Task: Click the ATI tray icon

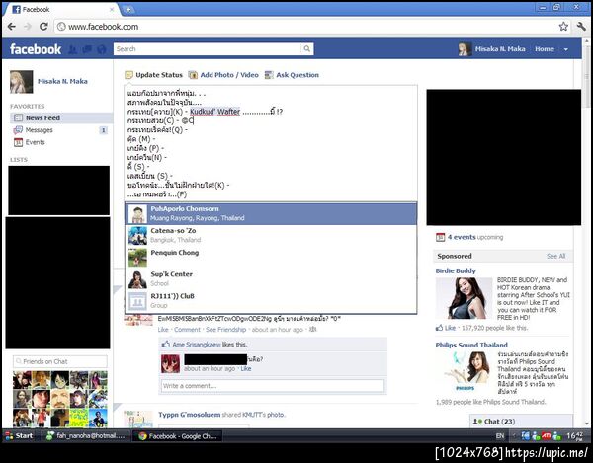Action: (547, 435)
